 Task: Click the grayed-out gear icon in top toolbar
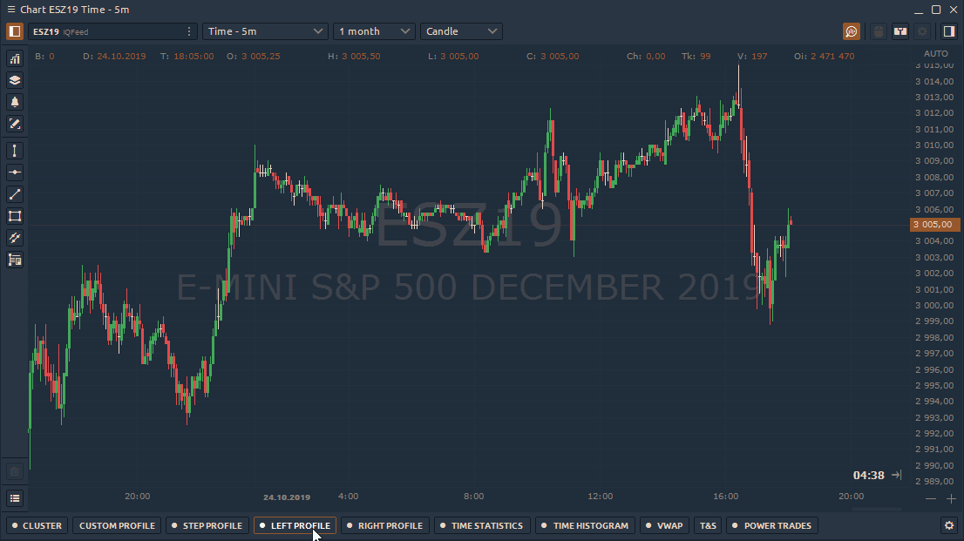(x=922, y=31)
